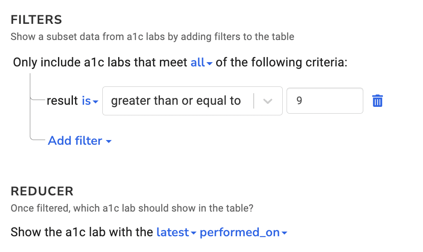Click the REDUCER section heading
This screenshot has width=423, height=252.
[42, 191]
